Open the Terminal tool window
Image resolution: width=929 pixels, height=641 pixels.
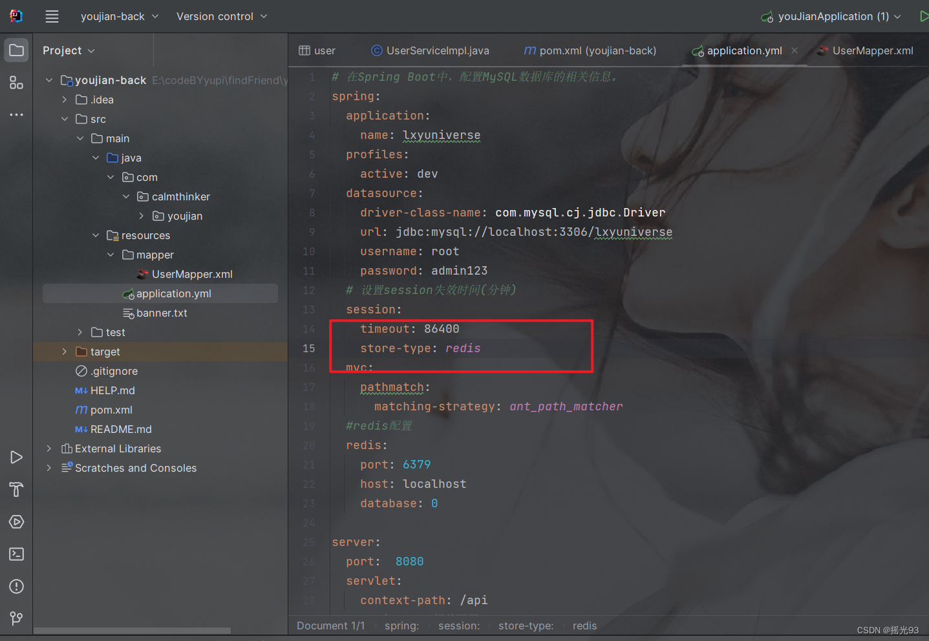(x=16, y=554)
